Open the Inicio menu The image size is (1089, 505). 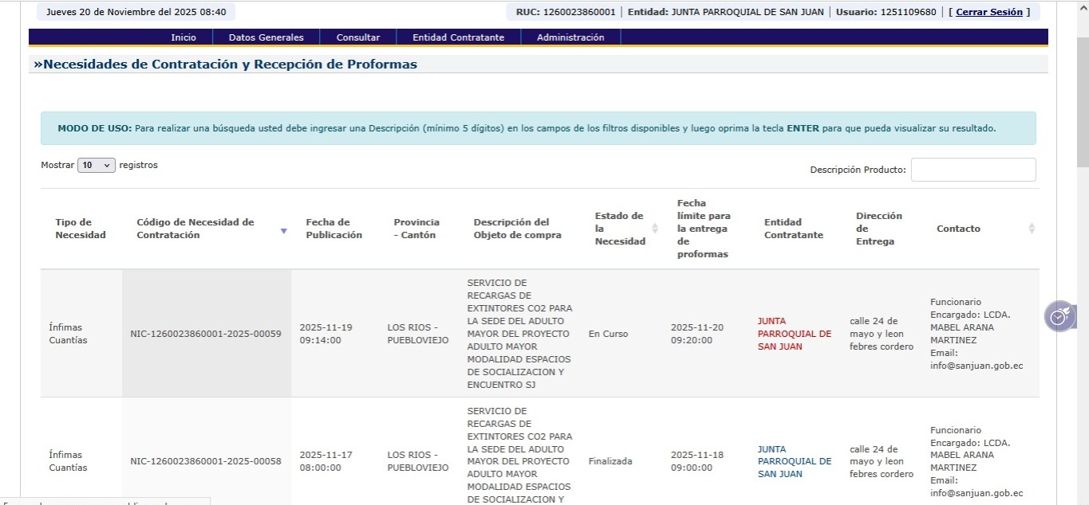pyautogui.click(x=183, y=37)
